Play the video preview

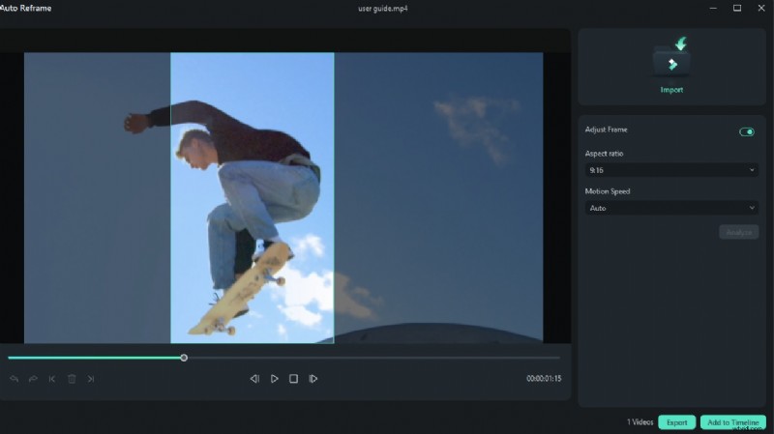point(274,379)
